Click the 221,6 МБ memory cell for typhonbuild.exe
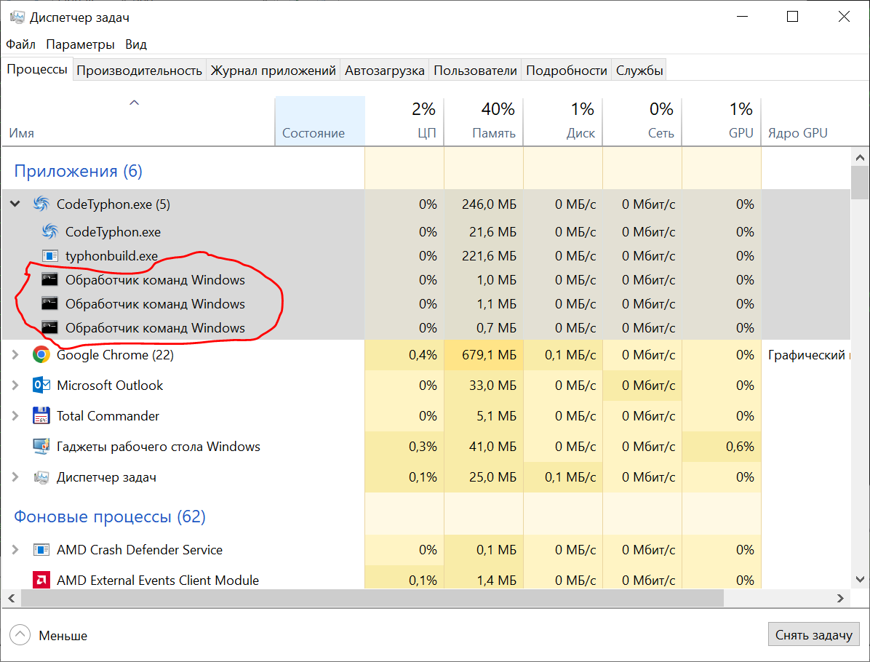The height and width of the screenshot is (662, 870). 483,256
